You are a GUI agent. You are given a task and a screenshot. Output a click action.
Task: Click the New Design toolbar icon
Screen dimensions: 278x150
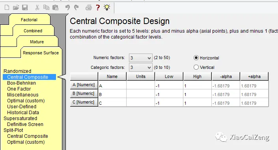(x=7, y=7)
